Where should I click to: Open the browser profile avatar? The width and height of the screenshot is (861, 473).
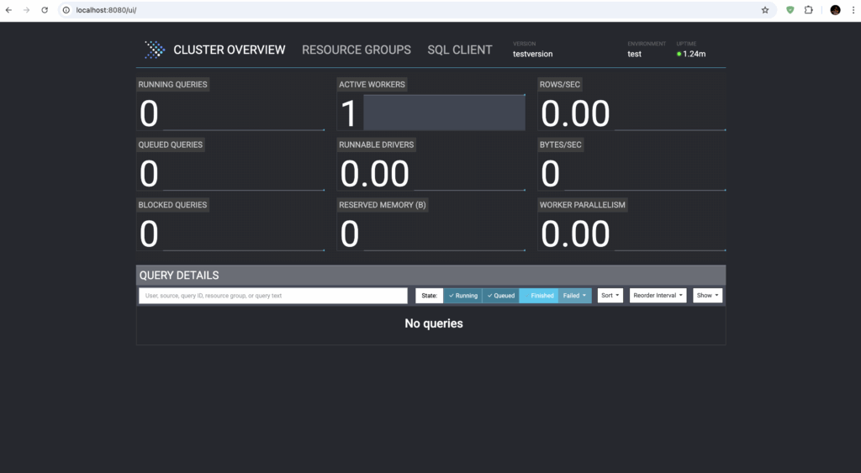point(835,10)
